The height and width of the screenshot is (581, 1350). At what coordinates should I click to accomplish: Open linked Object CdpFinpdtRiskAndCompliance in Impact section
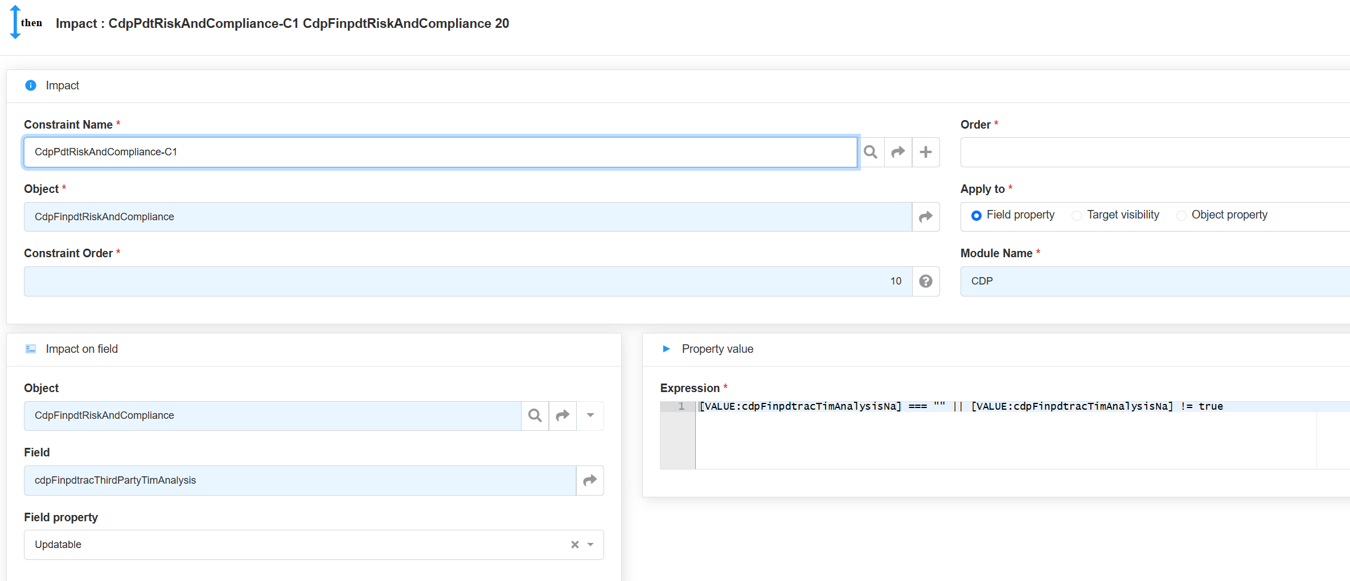(926, 217)
